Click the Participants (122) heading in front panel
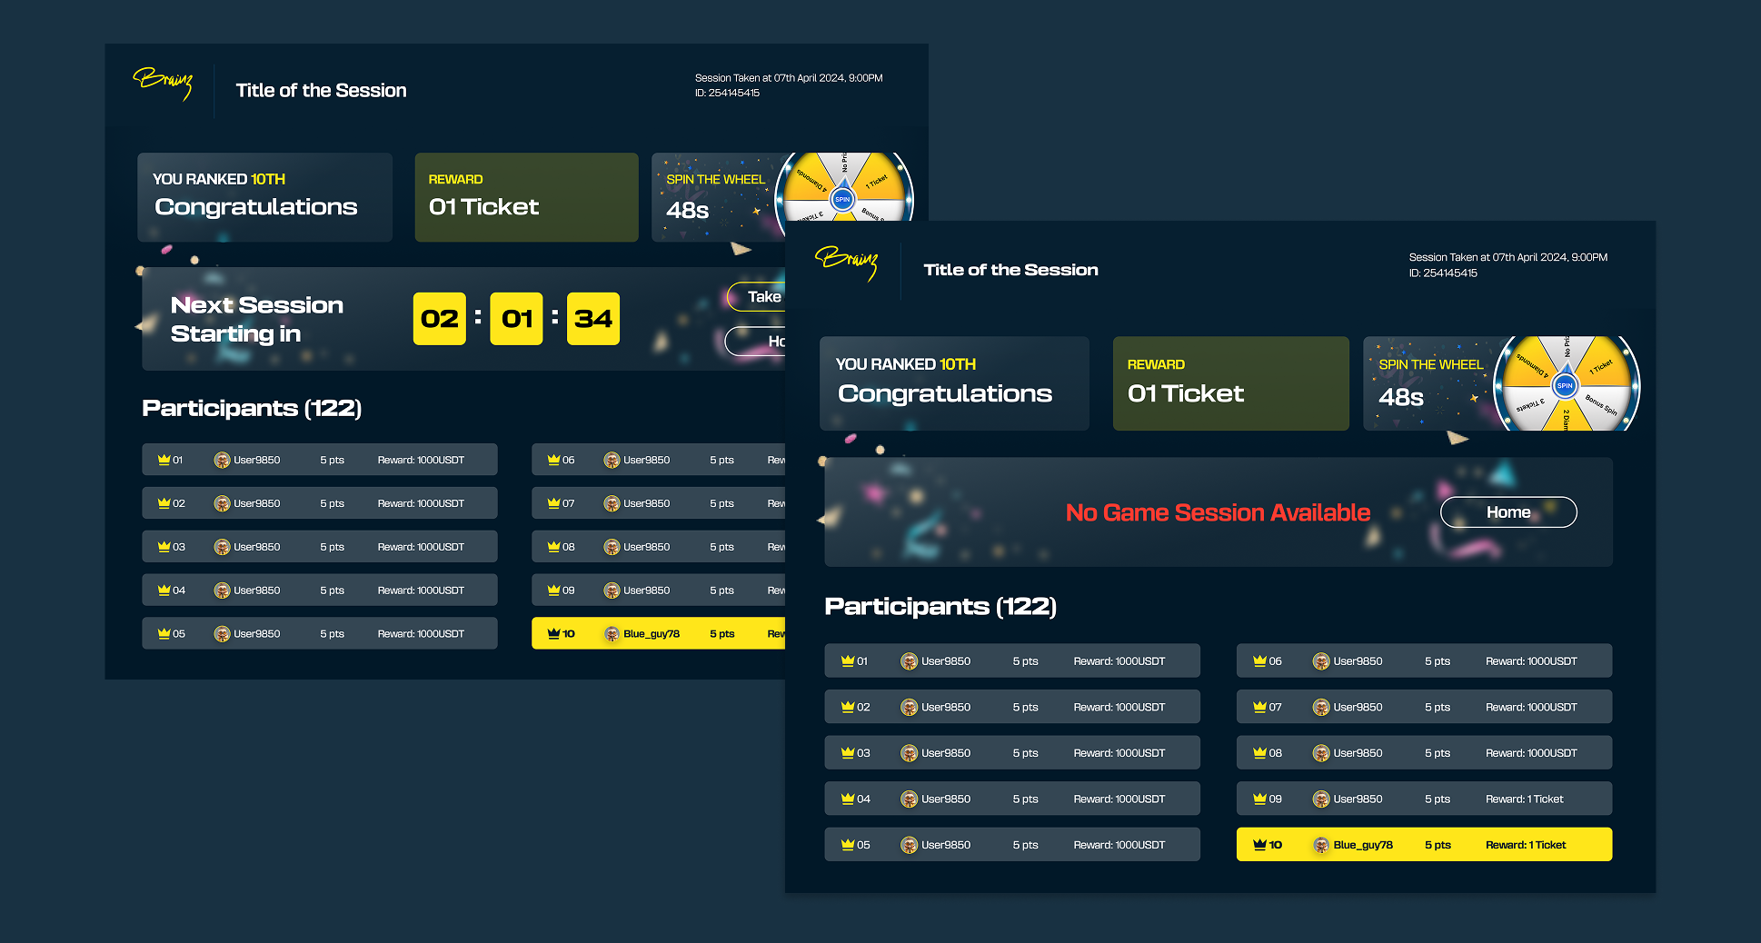 [940, 606]
